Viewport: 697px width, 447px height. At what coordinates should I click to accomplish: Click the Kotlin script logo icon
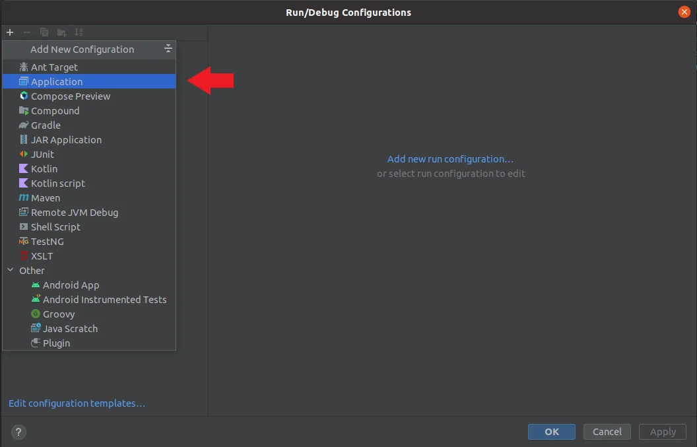(x=24, y=184)
